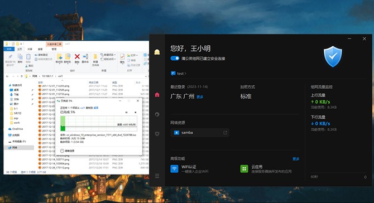The width and height of the screenshot is (374, 203).
Task: Open the shield security page in the VPN sidebar
Action: click(157, 134)
